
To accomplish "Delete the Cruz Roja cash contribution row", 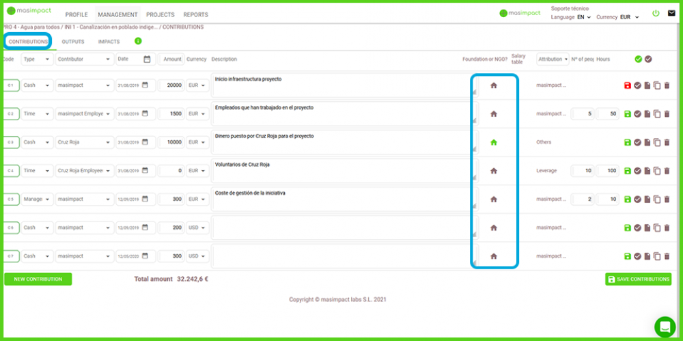I will (x=667, y=142).
